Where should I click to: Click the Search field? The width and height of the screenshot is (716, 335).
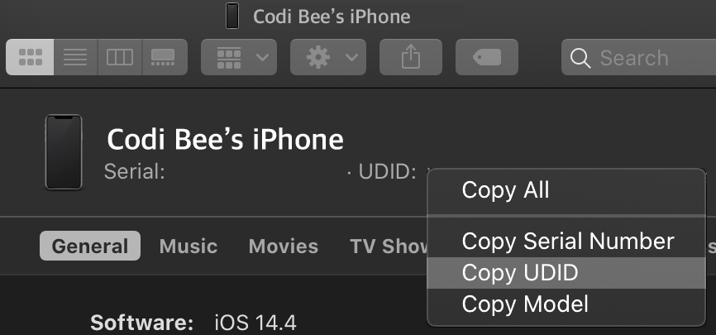coord(645,58)
